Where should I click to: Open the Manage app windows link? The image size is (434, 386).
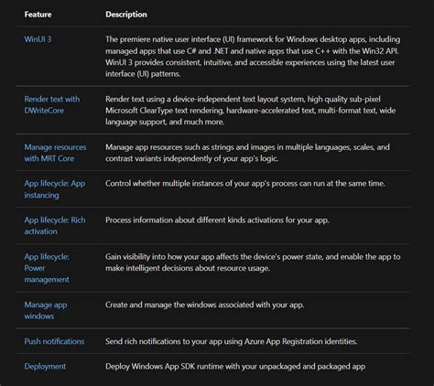pyautogui.click(x=46, y=310)
